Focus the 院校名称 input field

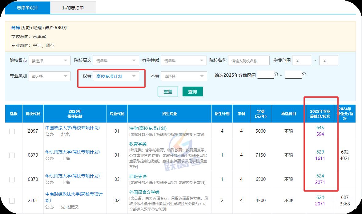[249, 60]
